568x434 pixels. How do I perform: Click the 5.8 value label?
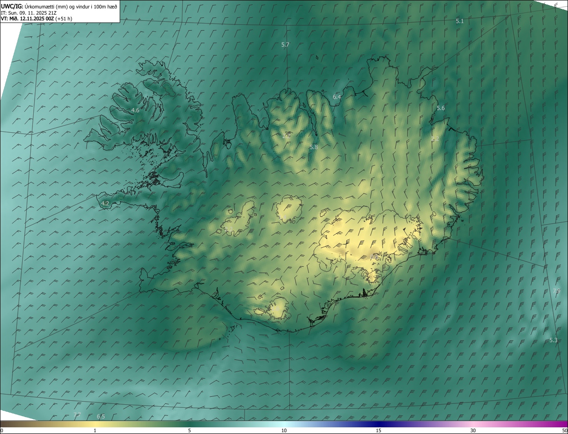[x=314, y=147]
